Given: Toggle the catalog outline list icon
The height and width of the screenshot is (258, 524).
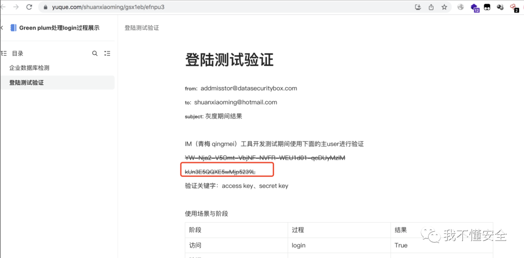Looking at the screenshot, I should [107, 53].
